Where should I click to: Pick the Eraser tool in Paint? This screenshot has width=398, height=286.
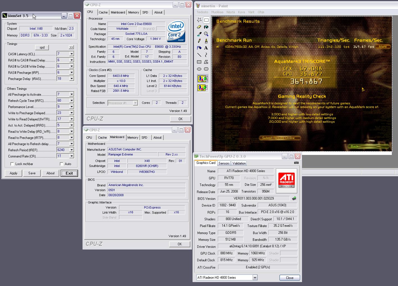(x=199, y=27)
